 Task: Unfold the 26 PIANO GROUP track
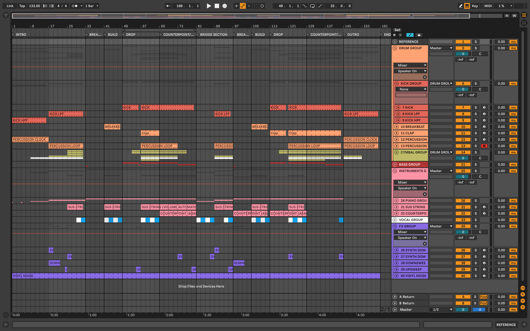396,201
